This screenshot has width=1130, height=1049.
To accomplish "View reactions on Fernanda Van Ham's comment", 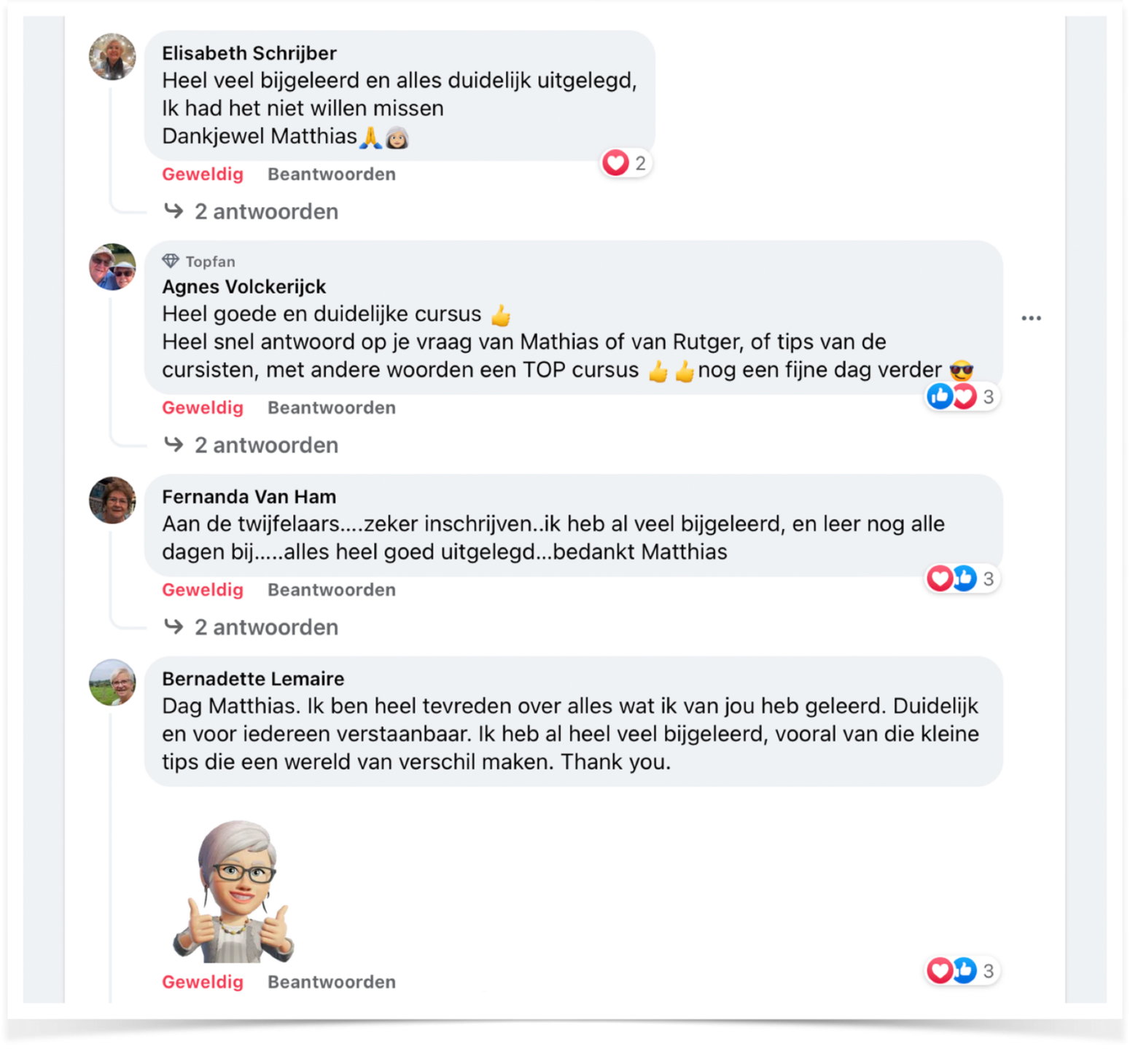I will (x=962, y=579).
